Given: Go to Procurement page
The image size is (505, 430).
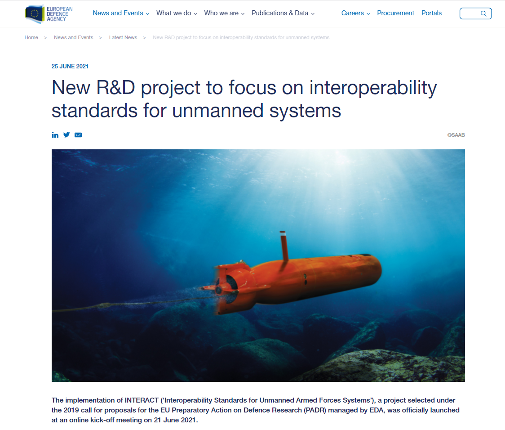Looking at the screenshot, I should point(395,13).
